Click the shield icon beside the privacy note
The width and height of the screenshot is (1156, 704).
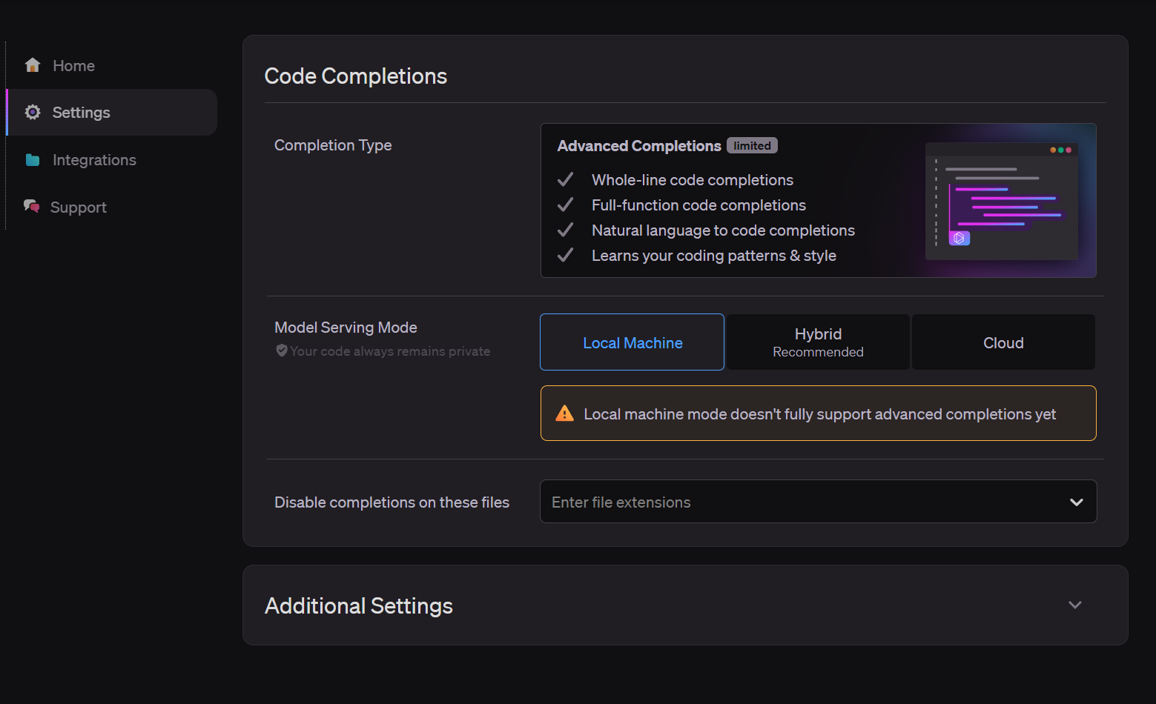[x=281, y=351]
